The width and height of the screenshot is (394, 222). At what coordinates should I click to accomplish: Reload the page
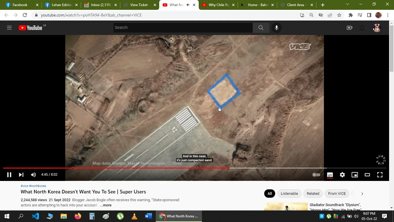pos(25,15)
